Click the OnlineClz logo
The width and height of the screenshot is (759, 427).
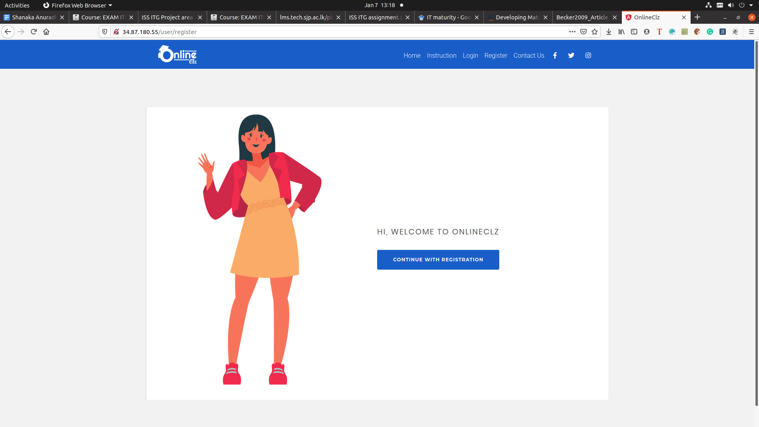click(177, 55)
